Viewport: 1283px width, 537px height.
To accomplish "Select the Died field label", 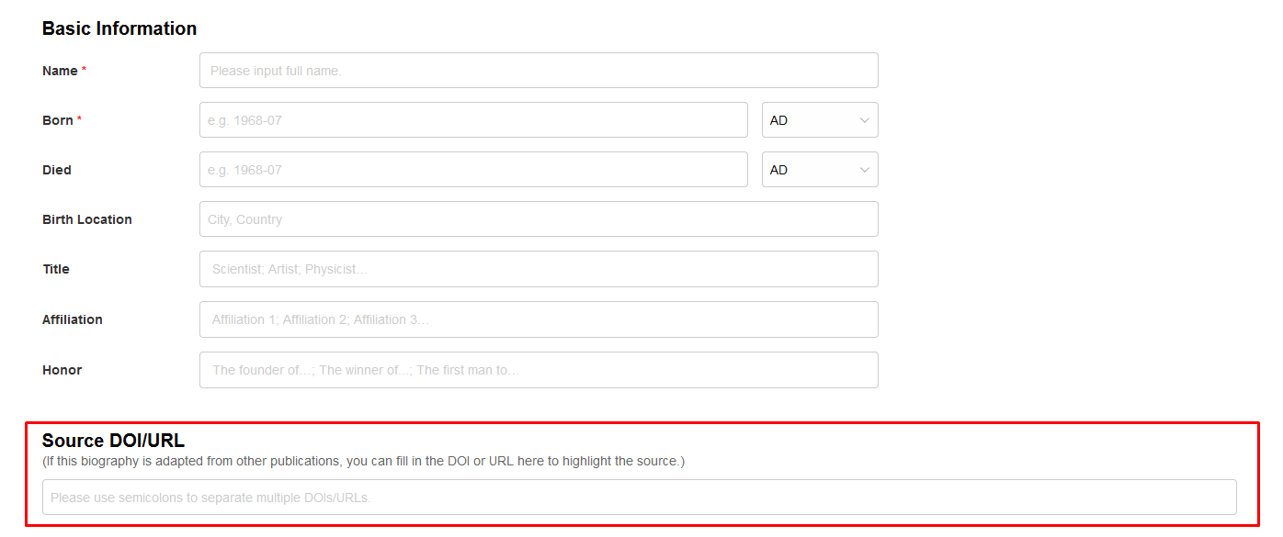I will (57, 170).
